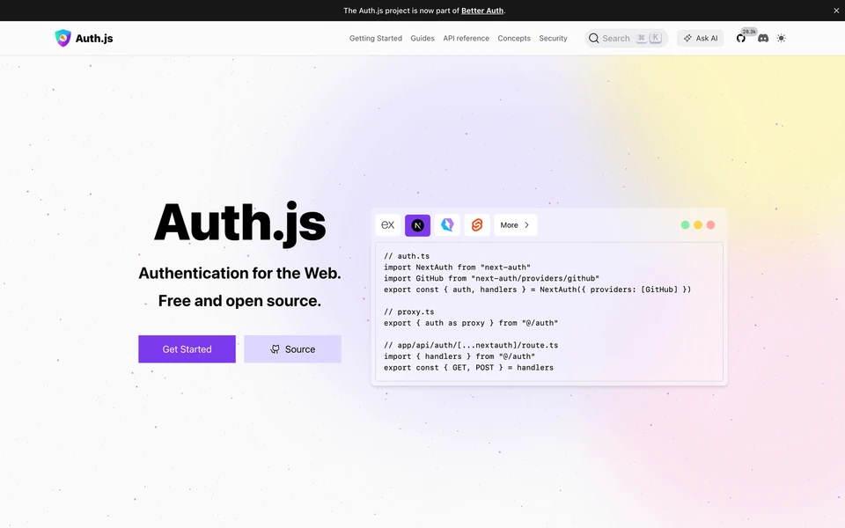Screen dimensions: 845x528
Task: Click the Source button with GitHub icon
Action: [x=292, y=349]
